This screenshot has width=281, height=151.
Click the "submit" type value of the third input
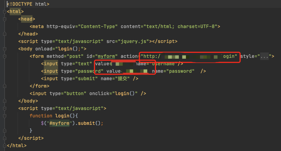[x=87, y=79]
